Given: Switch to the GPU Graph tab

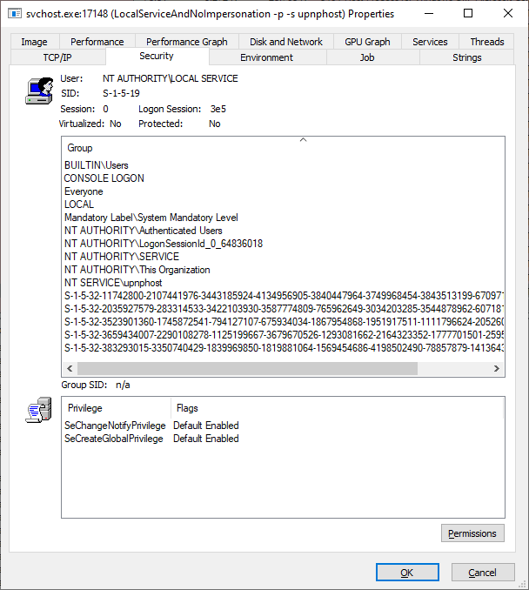Looking at the screenshot, I should pyautogui.click(x=366, y=42).
